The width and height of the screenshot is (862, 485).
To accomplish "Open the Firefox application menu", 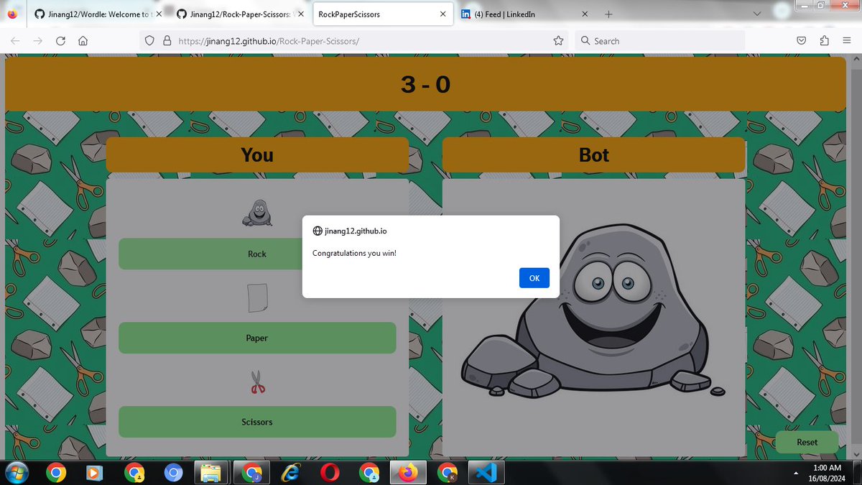I will point(846,41).
